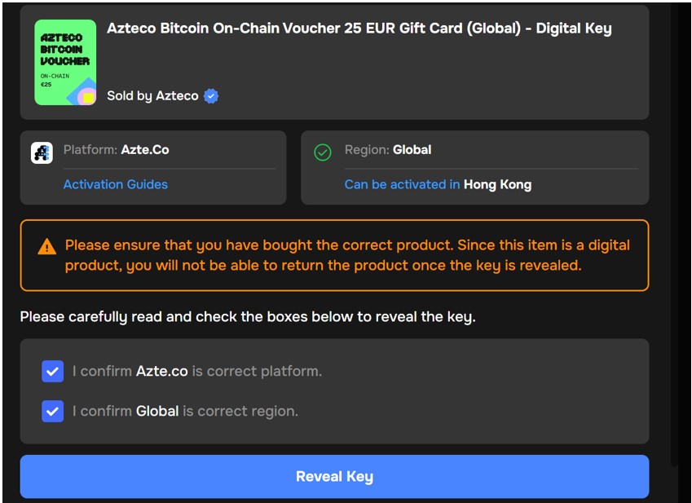Click the Azte.Co platform logo icon
Image resolution: width=692 pixels, height=503 pixels.
pos(42,152)
